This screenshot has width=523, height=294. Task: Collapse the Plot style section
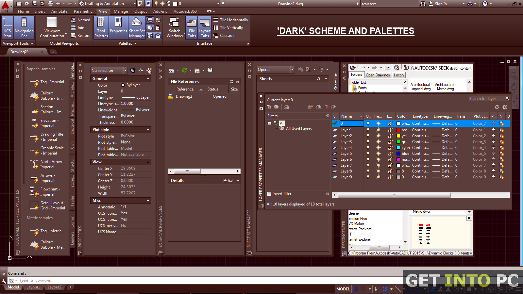click(148, 130)
